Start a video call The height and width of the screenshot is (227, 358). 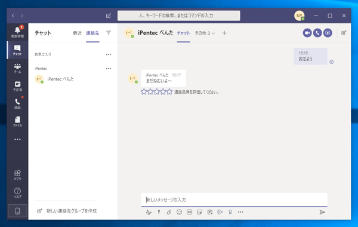click(307, 33)
